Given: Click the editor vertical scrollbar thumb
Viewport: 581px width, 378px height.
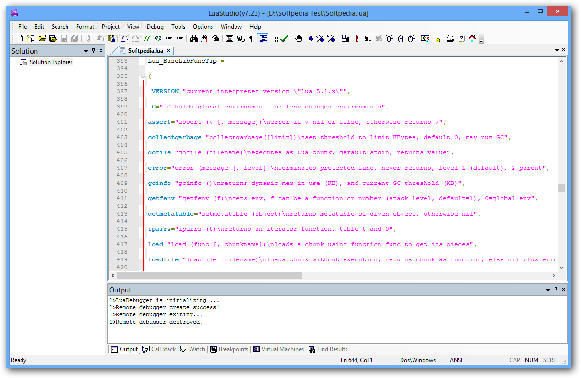Looking at the screenshot, I should tap(562, 188).
